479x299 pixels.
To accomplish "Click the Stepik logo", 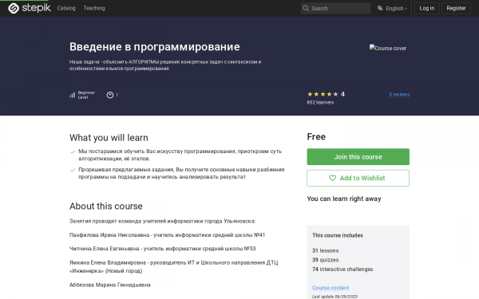I will (30, 8).
